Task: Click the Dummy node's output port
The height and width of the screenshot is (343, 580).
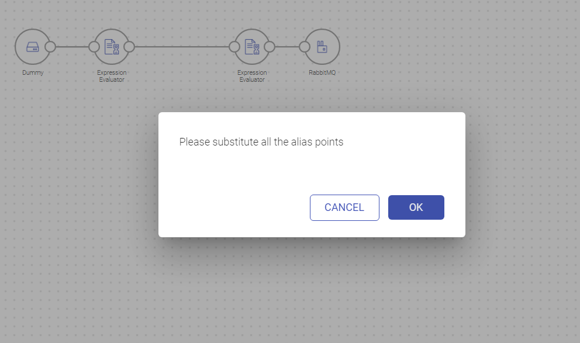Action: [x=50, y=47]
